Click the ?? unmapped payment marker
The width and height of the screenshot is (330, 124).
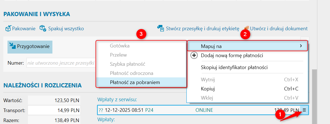[101, 110]
